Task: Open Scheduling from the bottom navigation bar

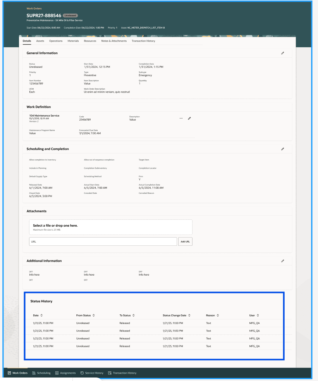Action: (x=42, y=373)
